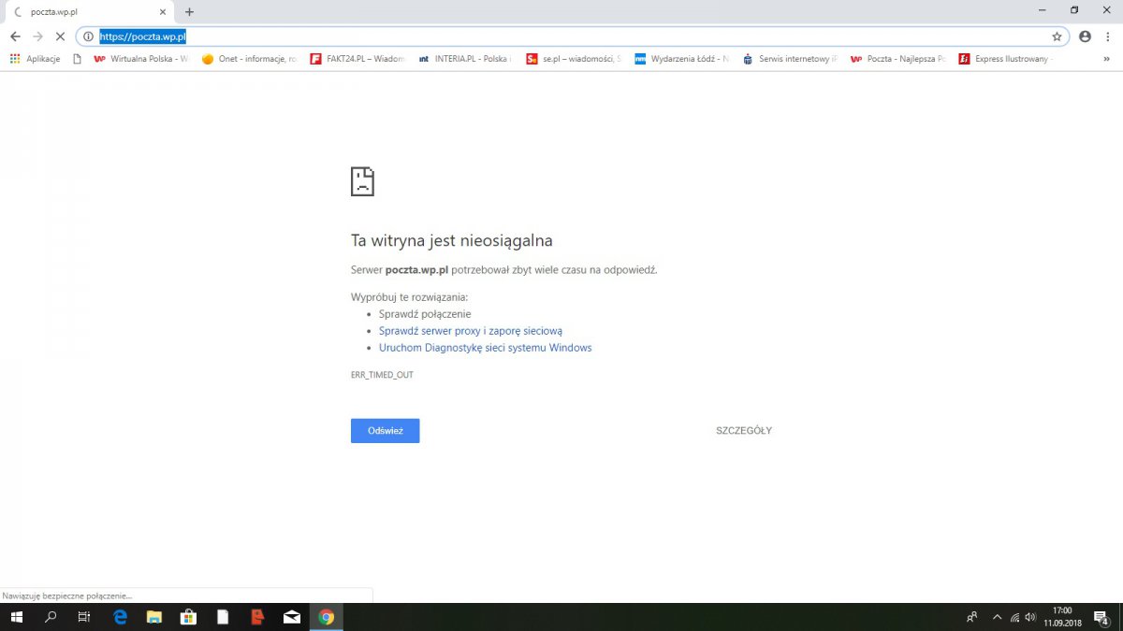This screenshot has width=1123, height=631.
Task: Show more bookmarks with the chevron
Action: (x=1107, y=59)
